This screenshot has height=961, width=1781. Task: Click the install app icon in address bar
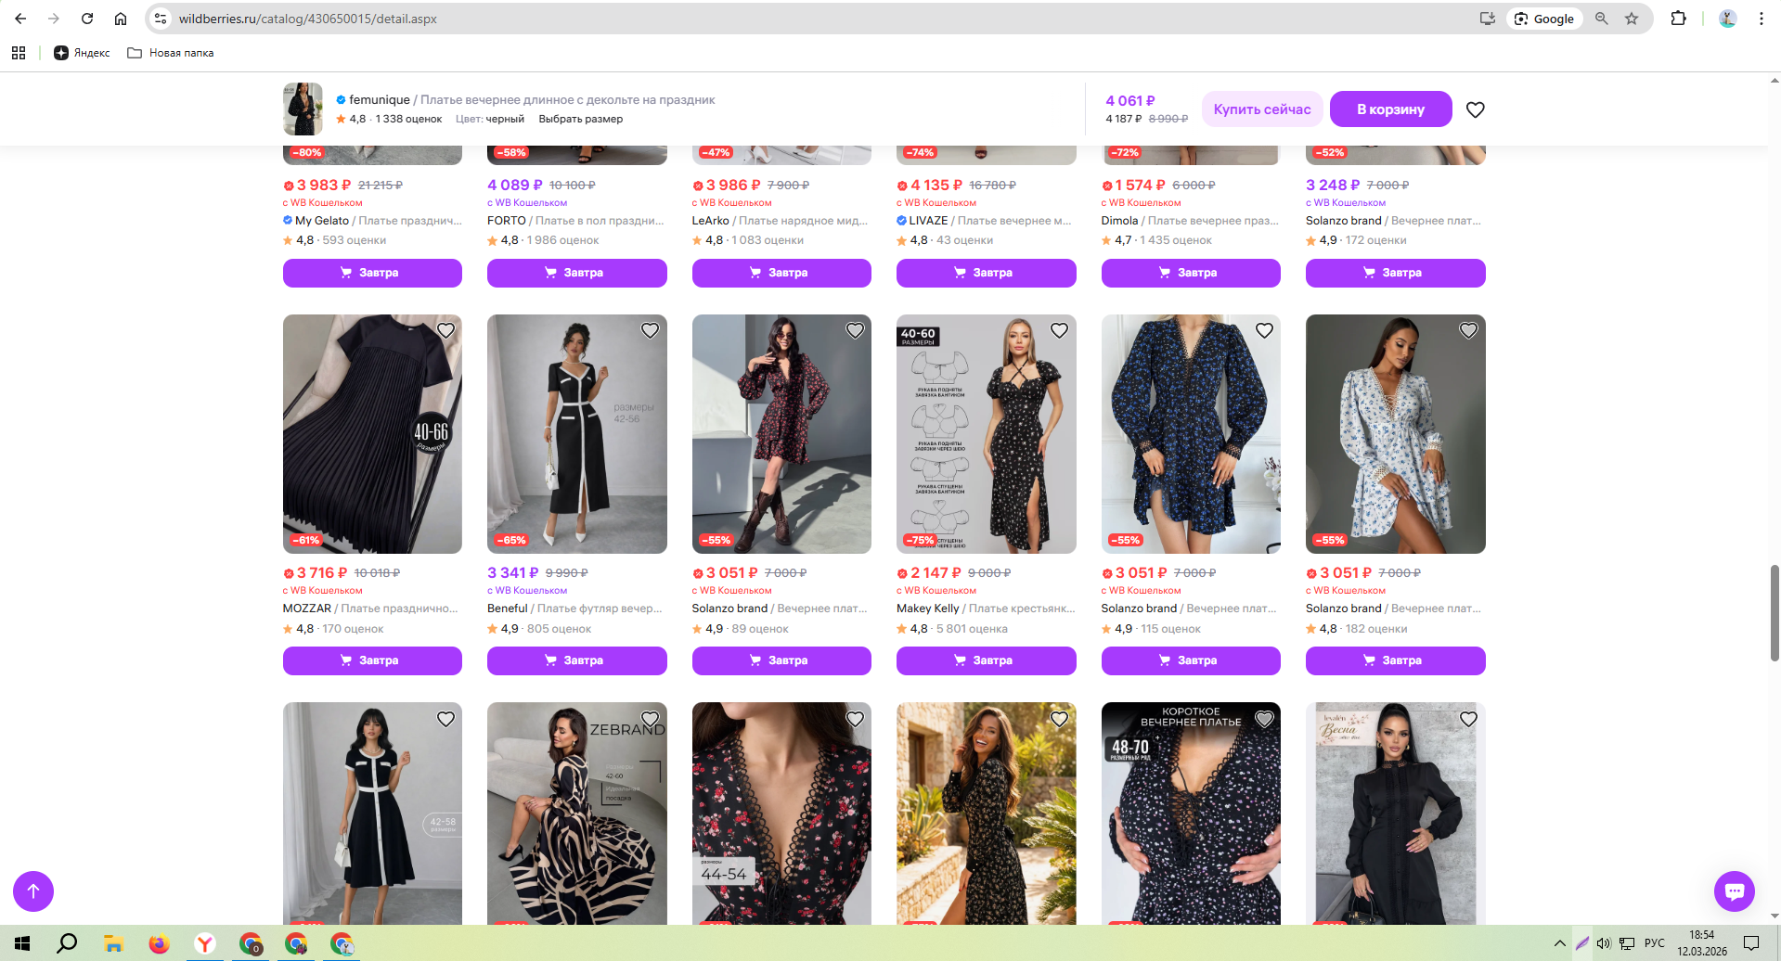pyautogui.click(x=1487, y=19)
